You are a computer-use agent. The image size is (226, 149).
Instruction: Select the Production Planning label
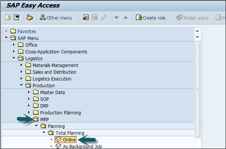click(61, 113)
